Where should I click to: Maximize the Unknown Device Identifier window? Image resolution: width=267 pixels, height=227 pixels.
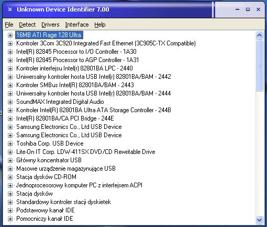tap(248, 9)
